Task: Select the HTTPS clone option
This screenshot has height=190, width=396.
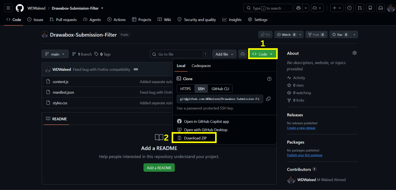Action: point(186,89)
